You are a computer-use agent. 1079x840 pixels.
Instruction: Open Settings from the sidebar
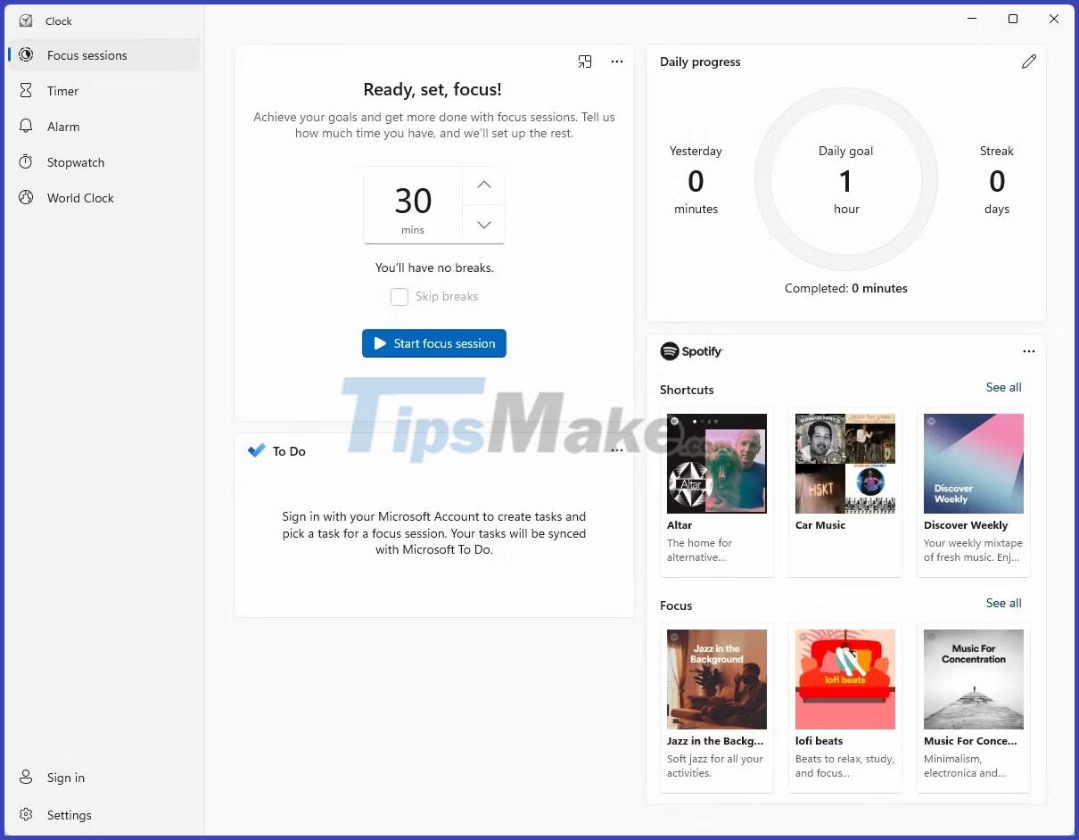(69, 814)
